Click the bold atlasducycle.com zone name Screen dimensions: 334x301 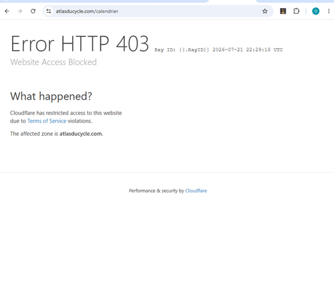tap(80, 134)
